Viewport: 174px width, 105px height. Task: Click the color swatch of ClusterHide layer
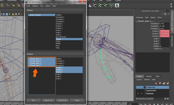[145, 87]
